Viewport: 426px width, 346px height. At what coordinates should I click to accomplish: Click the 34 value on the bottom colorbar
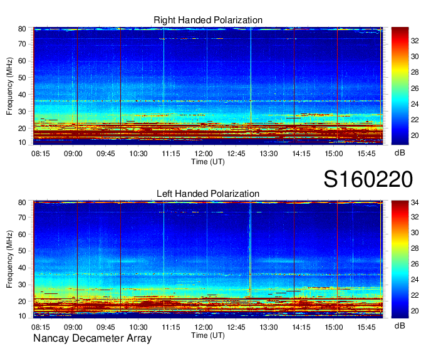pyautogui.click(x=415, y=202)
